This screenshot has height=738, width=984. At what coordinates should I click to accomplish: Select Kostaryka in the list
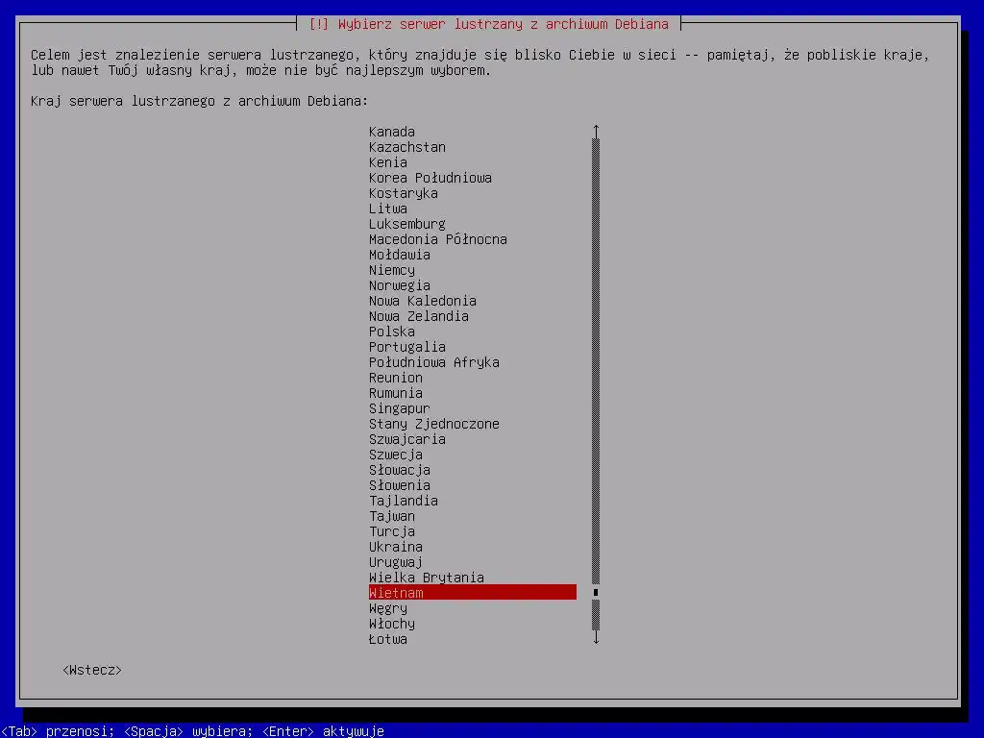(473, 193)
